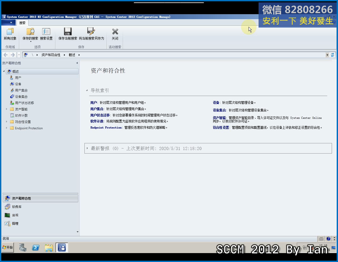Open the 设备集合 link in navigation index
The image size is (338, 262).
[x=219, y=110]
